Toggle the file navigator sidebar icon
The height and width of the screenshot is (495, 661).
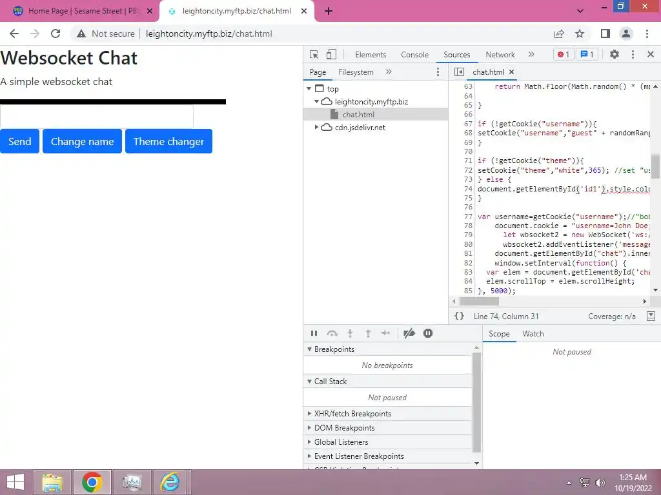click(459, 72)
